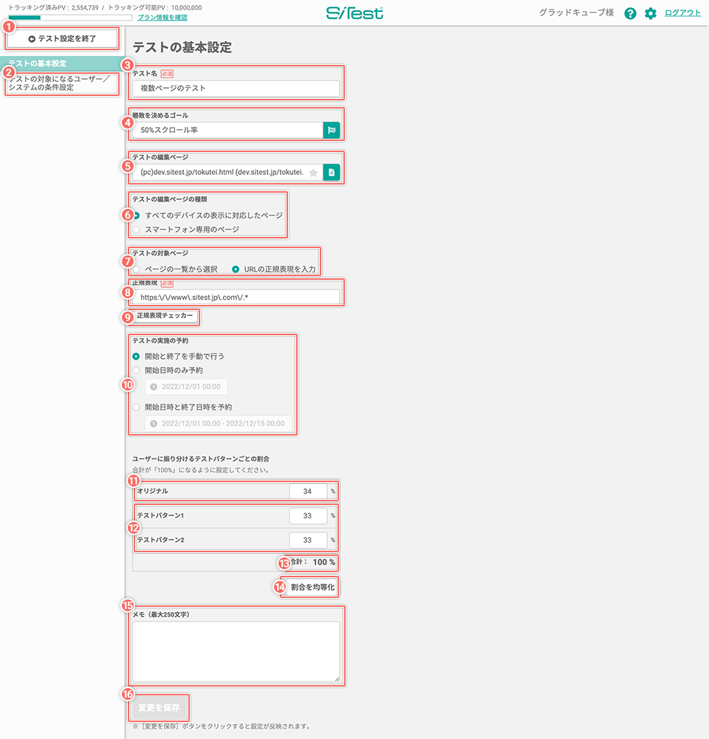709x739 pixels.
Task: Open the テストの編集ページ selection field
Action: pyautogui.click(x=227, y=173)
